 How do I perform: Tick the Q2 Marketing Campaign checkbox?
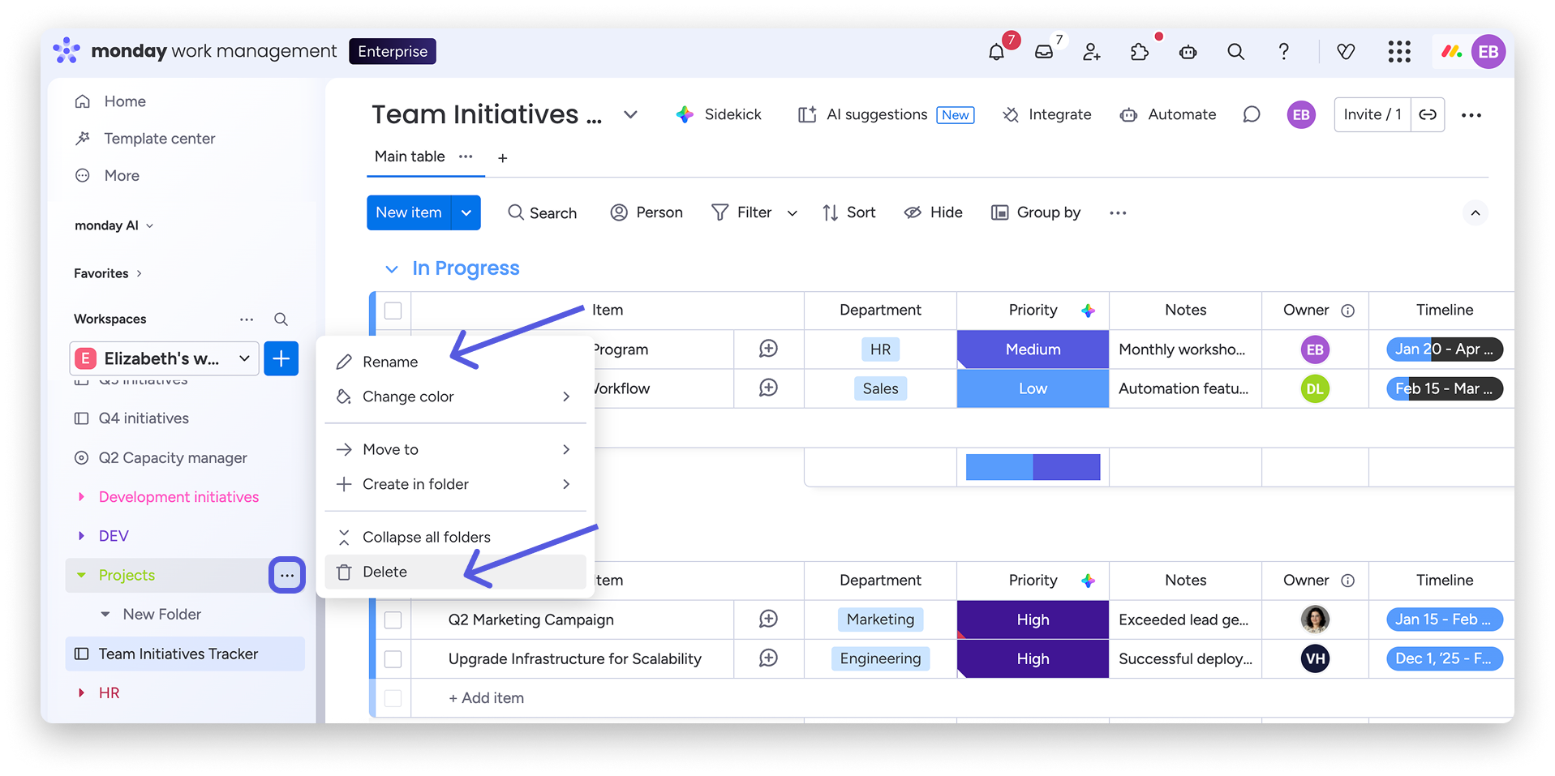click(393, 620)
